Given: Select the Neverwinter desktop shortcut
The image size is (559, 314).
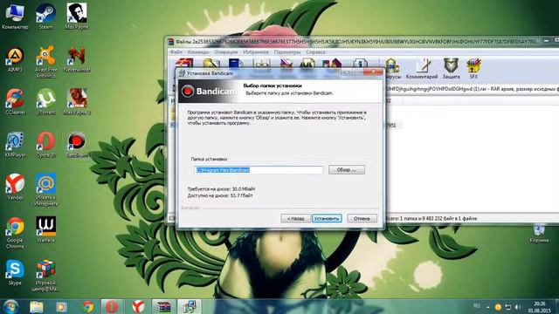Looking at the screenshot, I should point(77,60).
